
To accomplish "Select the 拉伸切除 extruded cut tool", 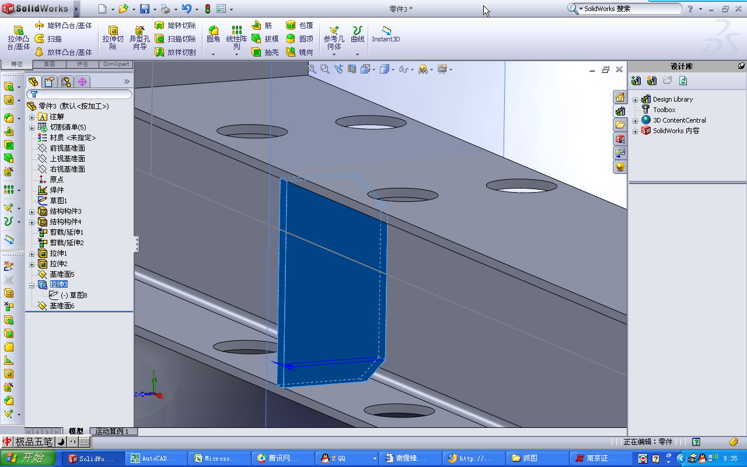I will (x=113, y=38).
